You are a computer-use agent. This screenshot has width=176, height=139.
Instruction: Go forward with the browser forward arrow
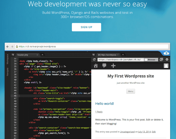tap(12, 47)
